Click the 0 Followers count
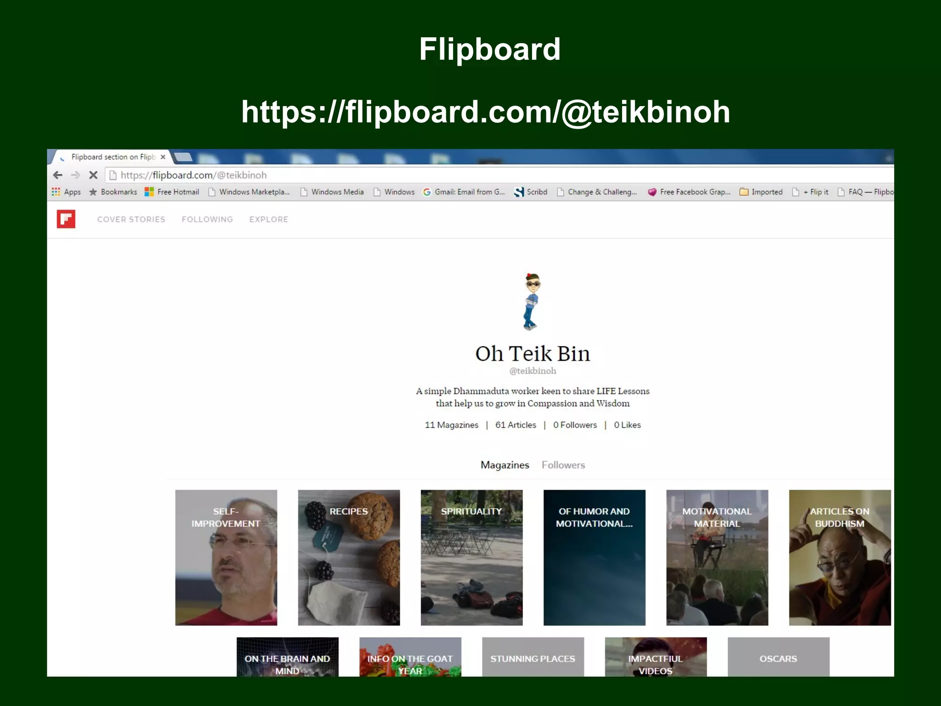941x706 pixels. 575,425
